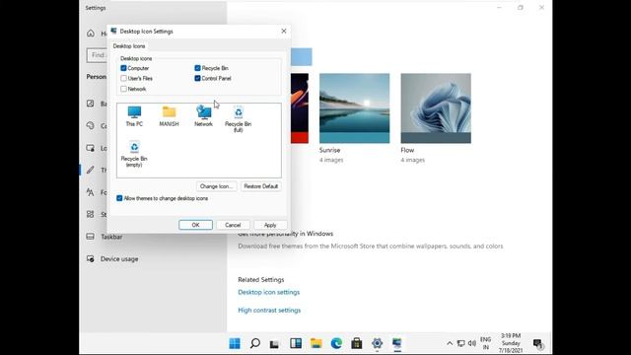The width and height of the screenshot is (631, 355).
Task: Click the Find a setting search box
Action: click(97, 55)
